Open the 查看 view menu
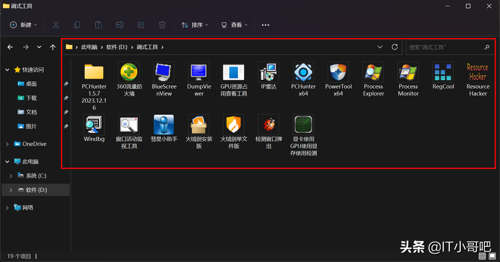 coord(234,25)
